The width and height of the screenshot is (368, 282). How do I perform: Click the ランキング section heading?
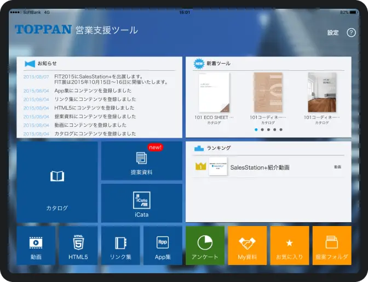(219, 148)
